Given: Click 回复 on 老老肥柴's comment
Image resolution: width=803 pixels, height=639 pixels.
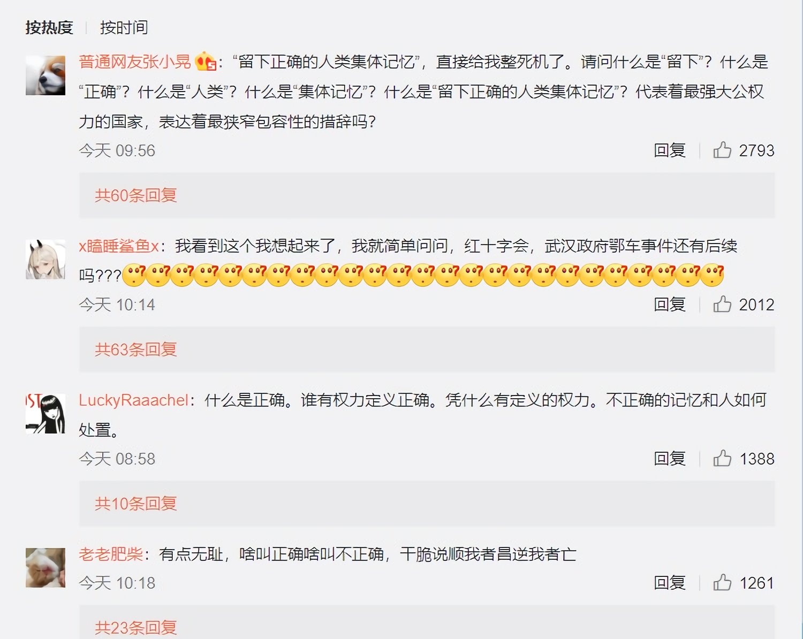Looking at the screenshot, I should 670,583.
